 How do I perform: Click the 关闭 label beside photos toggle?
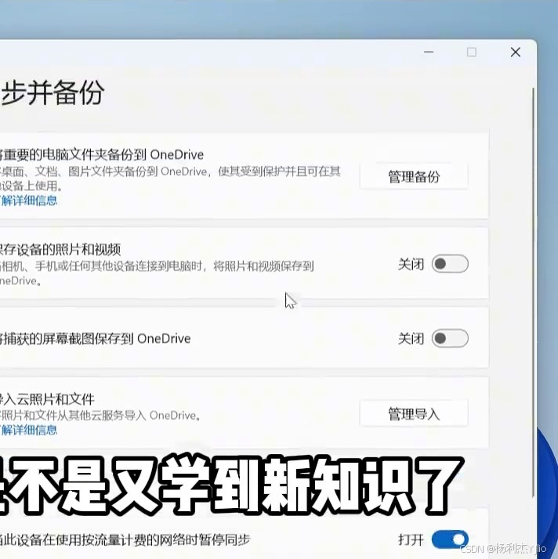coord(411,264)
